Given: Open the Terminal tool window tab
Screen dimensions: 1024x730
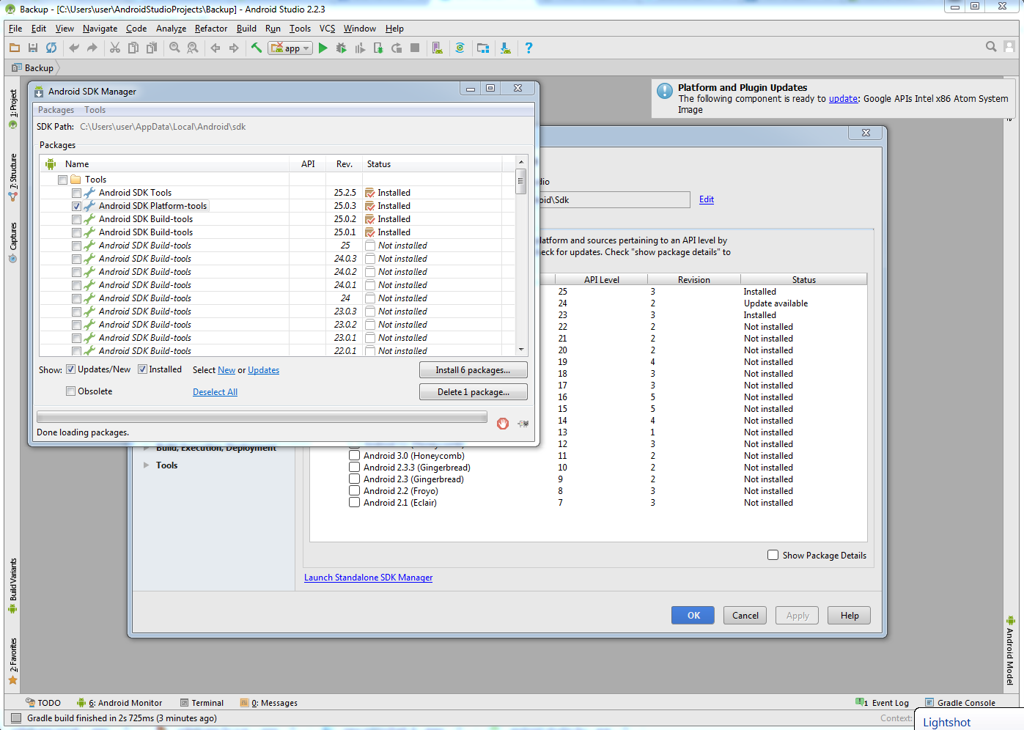Looking at the screenshot, I should click(x=202, y=703).
